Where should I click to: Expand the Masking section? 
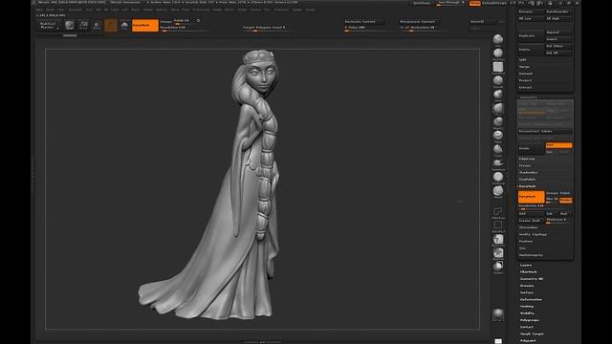point(527,307)
